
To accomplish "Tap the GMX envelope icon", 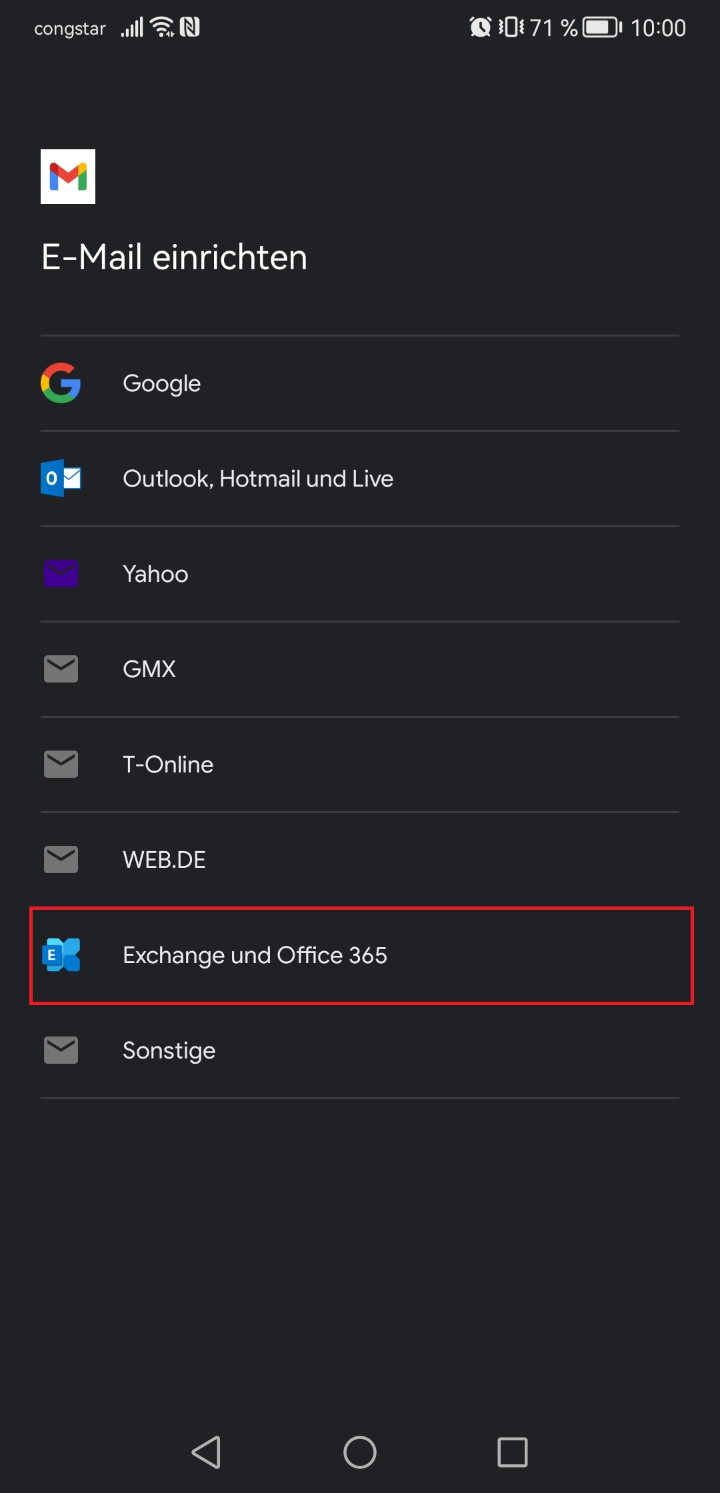I will click(x=61, y=669).
